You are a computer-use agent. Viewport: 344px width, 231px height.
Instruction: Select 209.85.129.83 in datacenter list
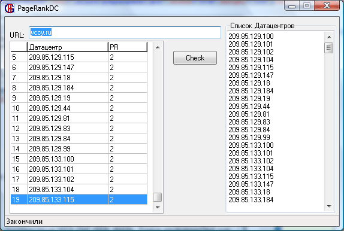coord(249,122)
